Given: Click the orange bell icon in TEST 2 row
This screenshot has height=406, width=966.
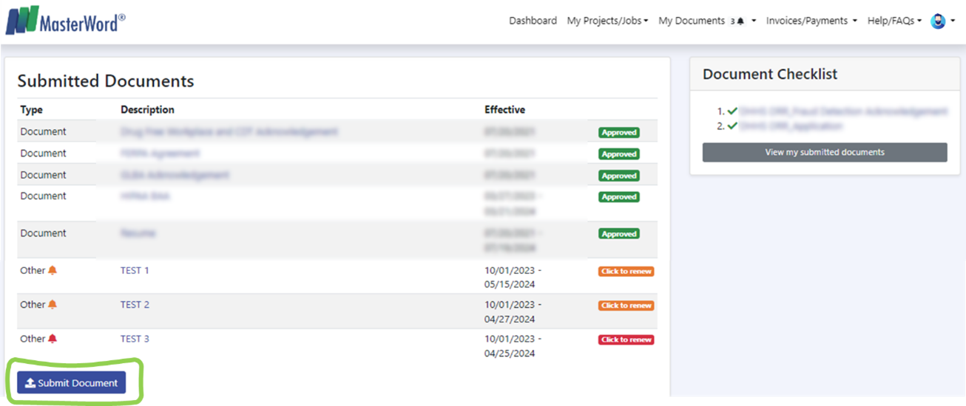Looking at the screenshot, I should coord(53,304).
